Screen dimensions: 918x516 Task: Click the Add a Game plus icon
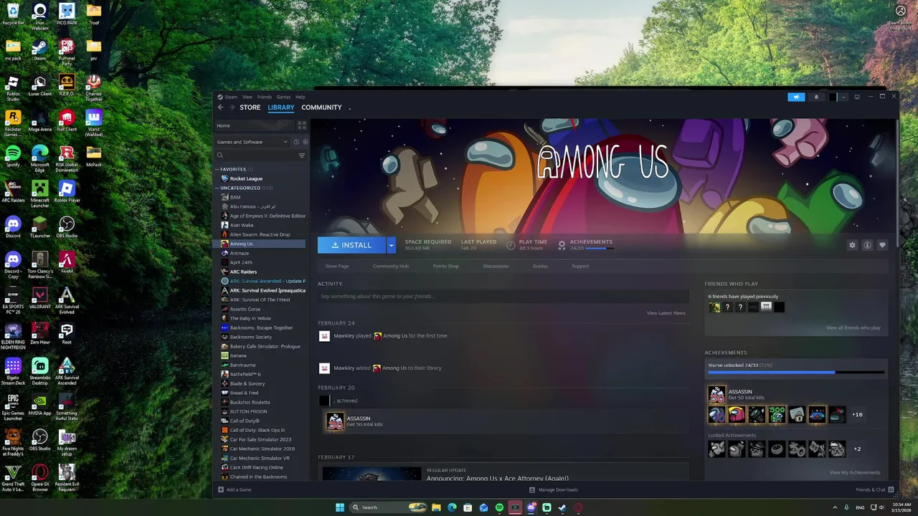[x=221, y=489]
